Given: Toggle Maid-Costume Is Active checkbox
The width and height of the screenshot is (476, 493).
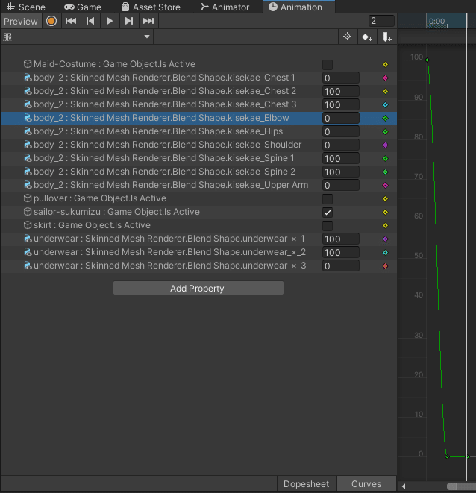Looking at the screenshot, I should (328, 64).
